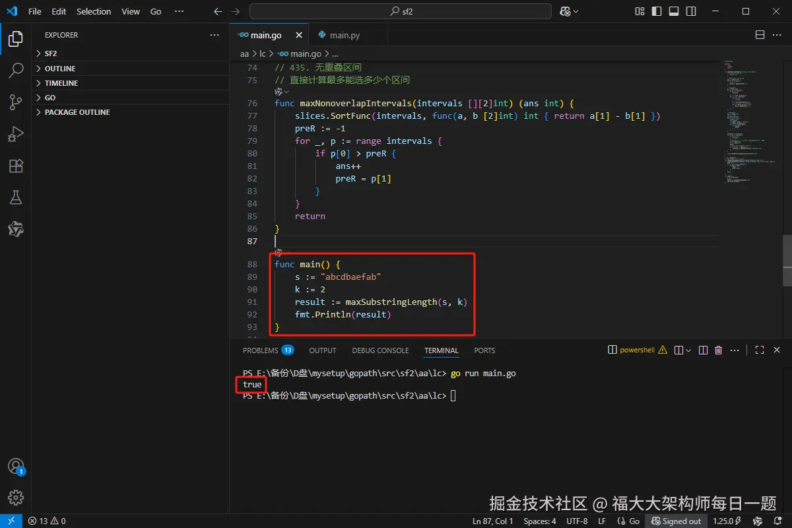The width and height of the screenshot is (792, 528).
Task: Open the Extensions view
Action: tap(16, 166)
